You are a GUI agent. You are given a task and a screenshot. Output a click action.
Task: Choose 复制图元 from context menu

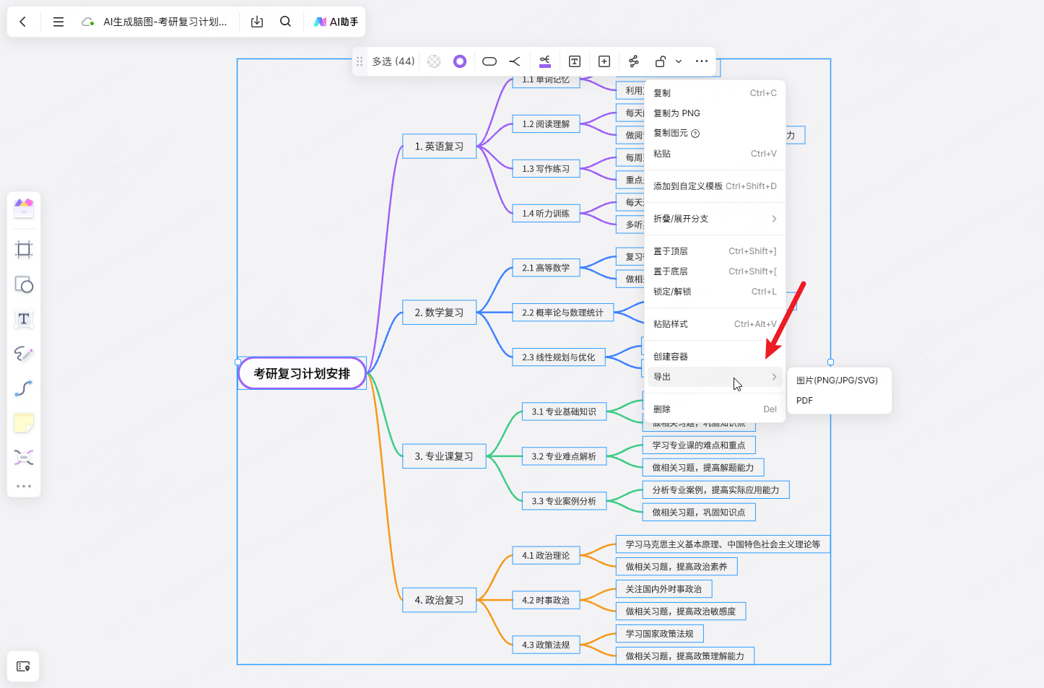pos(715,134)
